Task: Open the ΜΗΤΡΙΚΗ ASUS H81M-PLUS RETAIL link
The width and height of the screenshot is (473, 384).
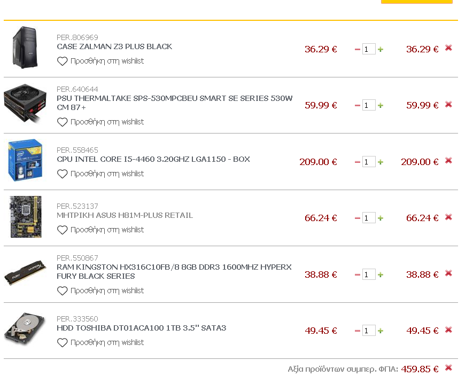Action: [125, 215]
